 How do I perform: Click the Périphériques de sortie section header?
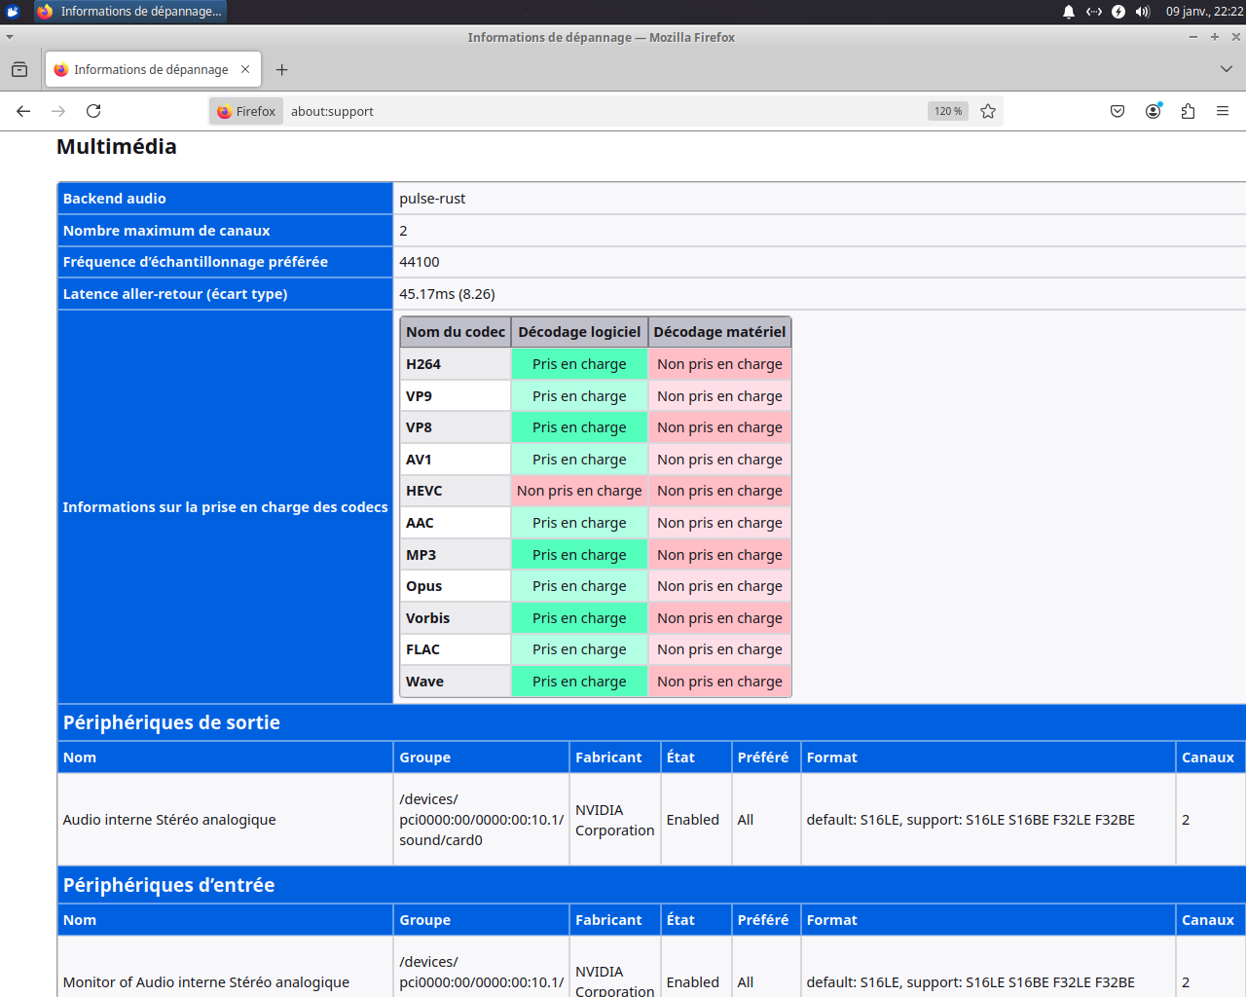tap(171, 722)
